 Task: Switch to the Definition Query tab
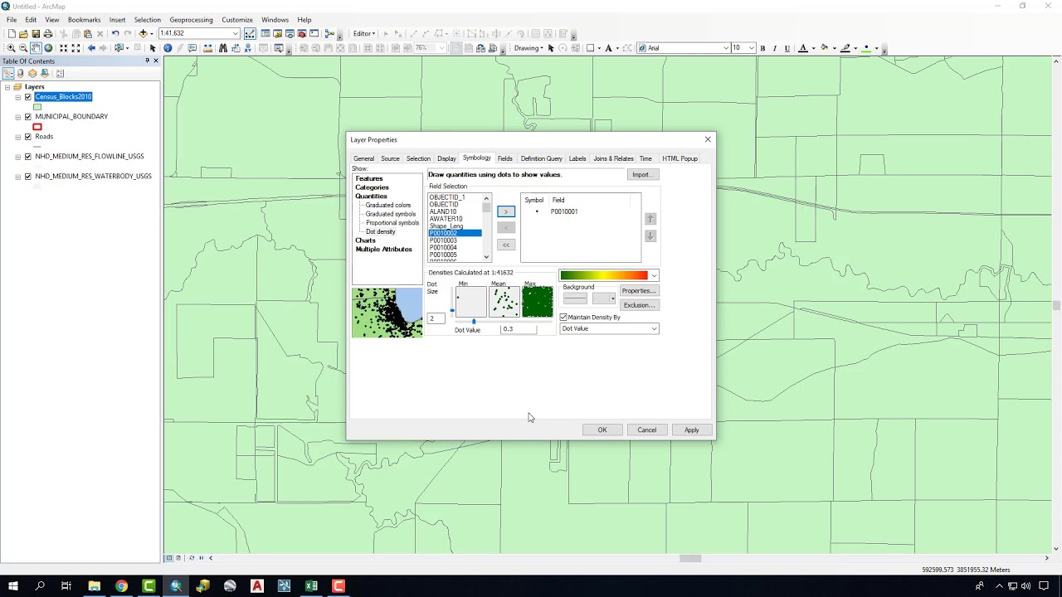pos(542,158)
